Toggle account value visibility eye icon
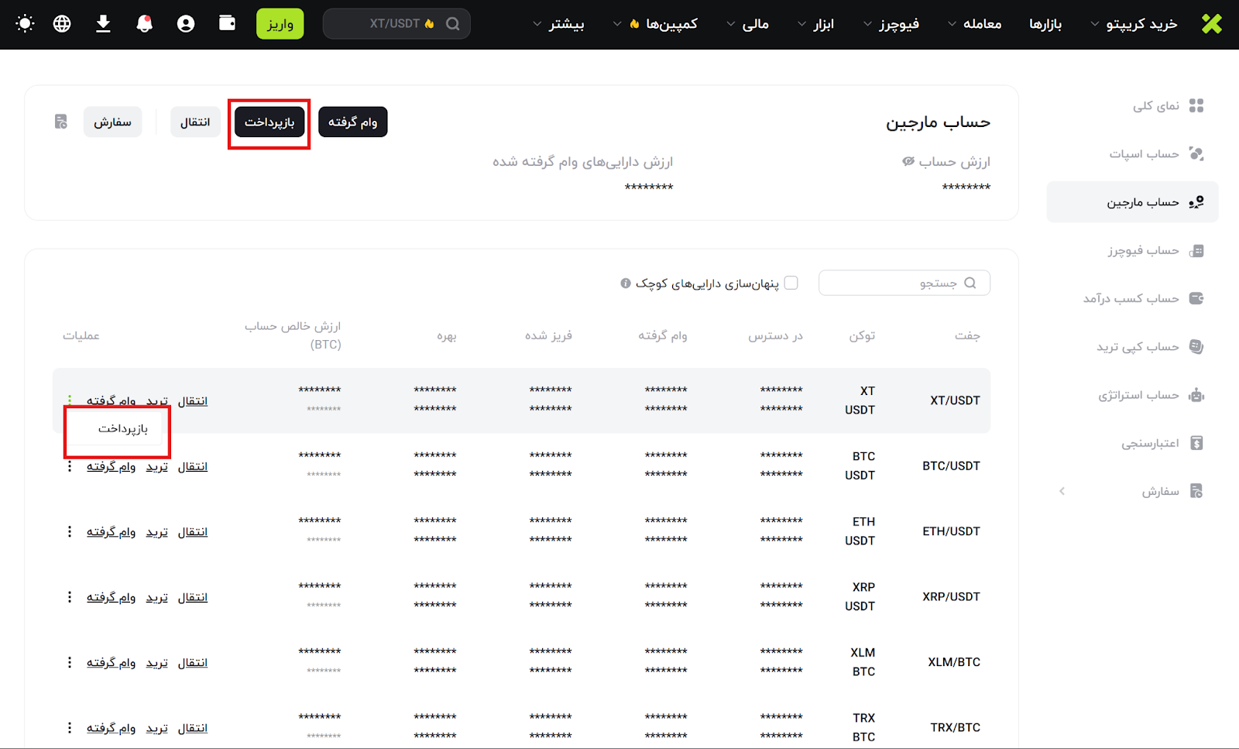Image resolution: width=1239 pixels, height=749 pixels. (908, 162)
